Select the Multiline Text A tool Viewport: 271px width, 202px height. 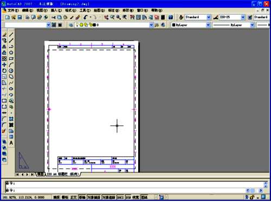click(11, 143)
